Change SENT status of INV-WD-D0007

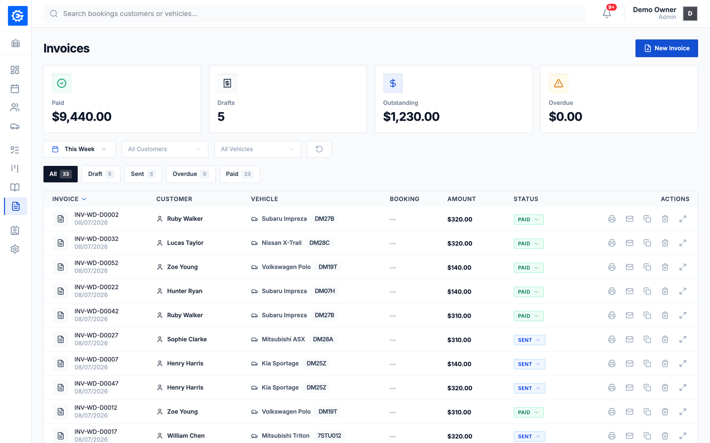point(529,364)
